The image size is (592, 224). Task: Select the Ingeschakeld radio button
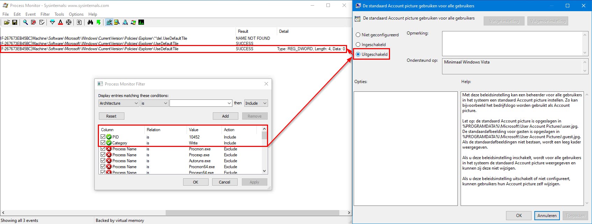[x=358, y=45]
